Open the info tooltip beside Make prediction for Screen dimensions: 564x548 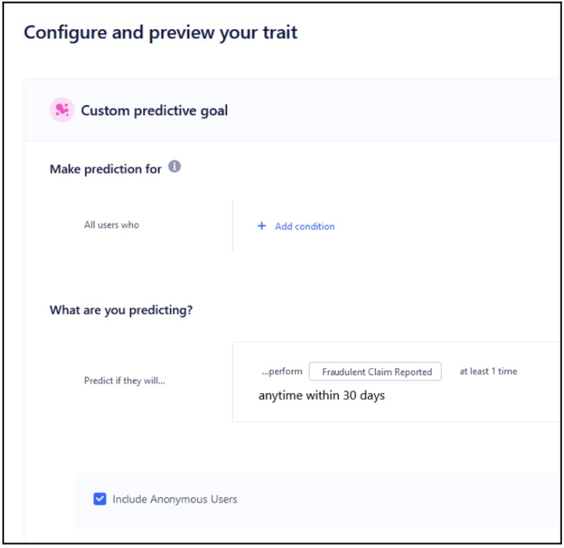point(175,165)
